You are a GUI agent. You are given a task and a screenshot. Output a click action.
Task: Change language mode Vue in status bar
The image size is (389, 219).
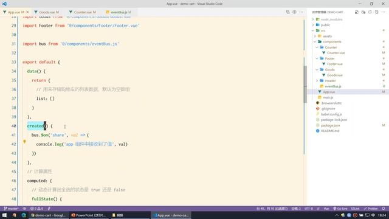(x=326, y=209)
